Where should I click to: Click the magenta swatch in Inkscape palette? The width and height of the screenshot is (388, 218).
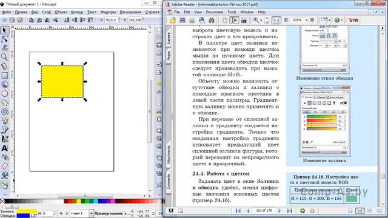(x=113, y=202)
